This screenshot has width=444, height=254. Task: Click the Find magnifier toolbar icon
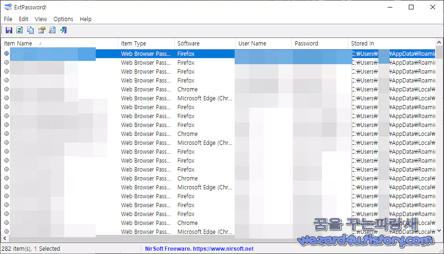tap(53, 30)
